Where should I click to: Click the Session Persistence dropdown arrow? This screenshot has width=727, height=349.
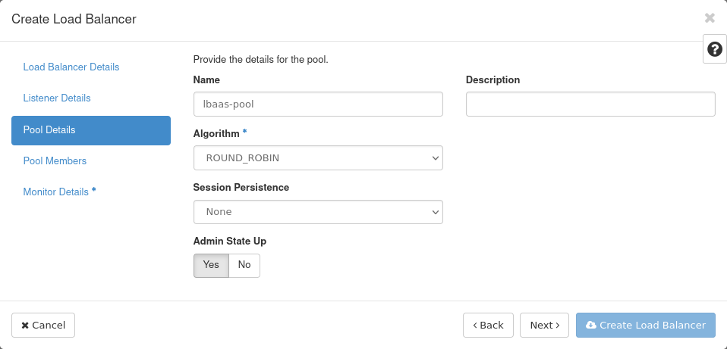[435, 212]
